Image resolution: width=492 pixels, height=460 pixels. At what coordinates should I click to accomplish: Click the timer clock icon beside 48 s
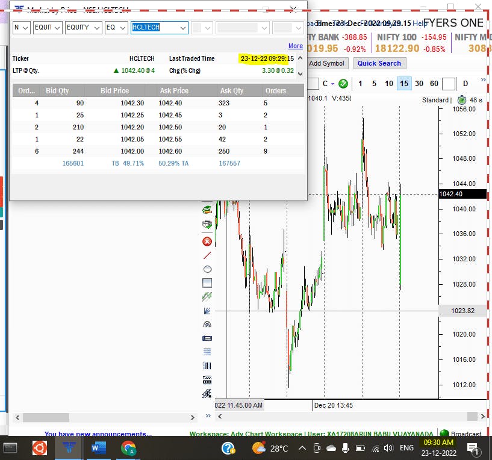tap(461, 100)
